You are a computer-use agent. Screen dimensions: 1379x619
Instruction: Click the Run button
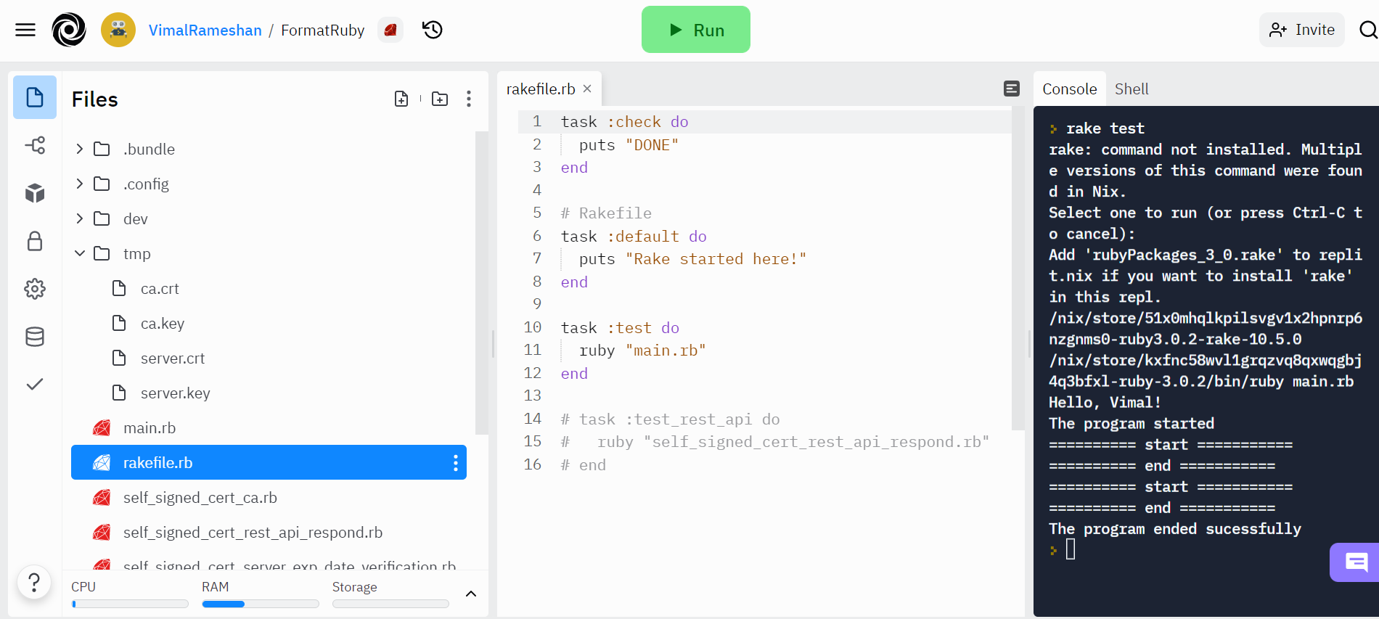[x=696, y=30]
